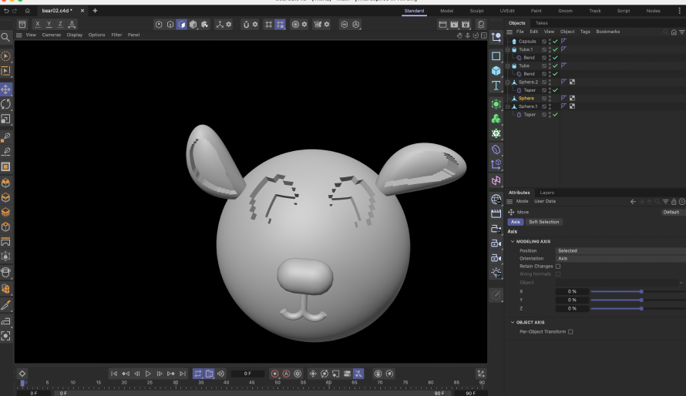
Task: Enable Per-Object Transform checkbox
Action: (x=570, y=332)
